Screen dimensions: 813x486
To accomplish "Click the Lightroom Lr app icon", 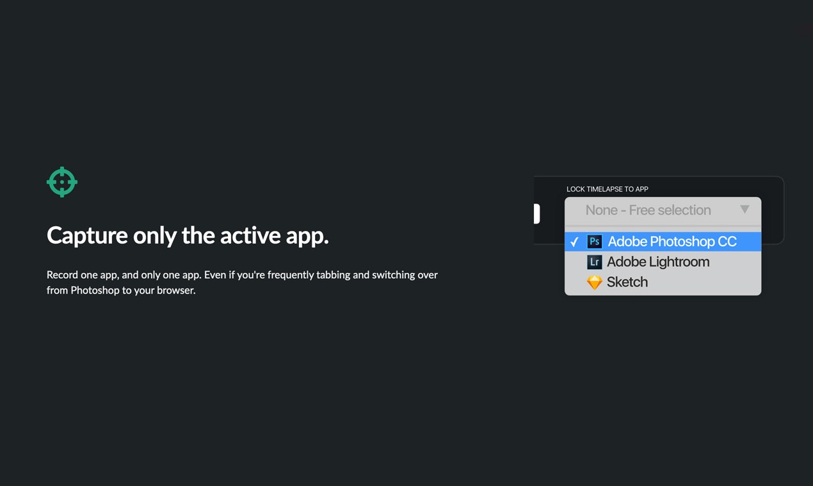I will click(595, 262).
